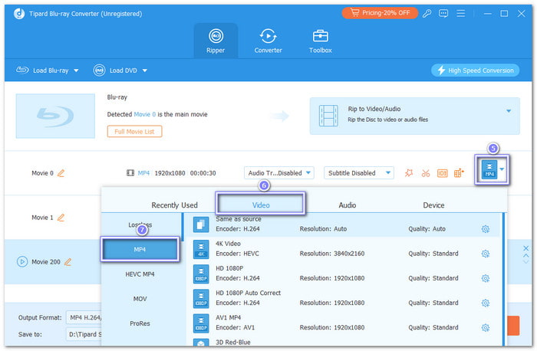This screenshot has height=351, width=537.
Task: Switch to the Converter tab
Action: [x=268, y=40]
